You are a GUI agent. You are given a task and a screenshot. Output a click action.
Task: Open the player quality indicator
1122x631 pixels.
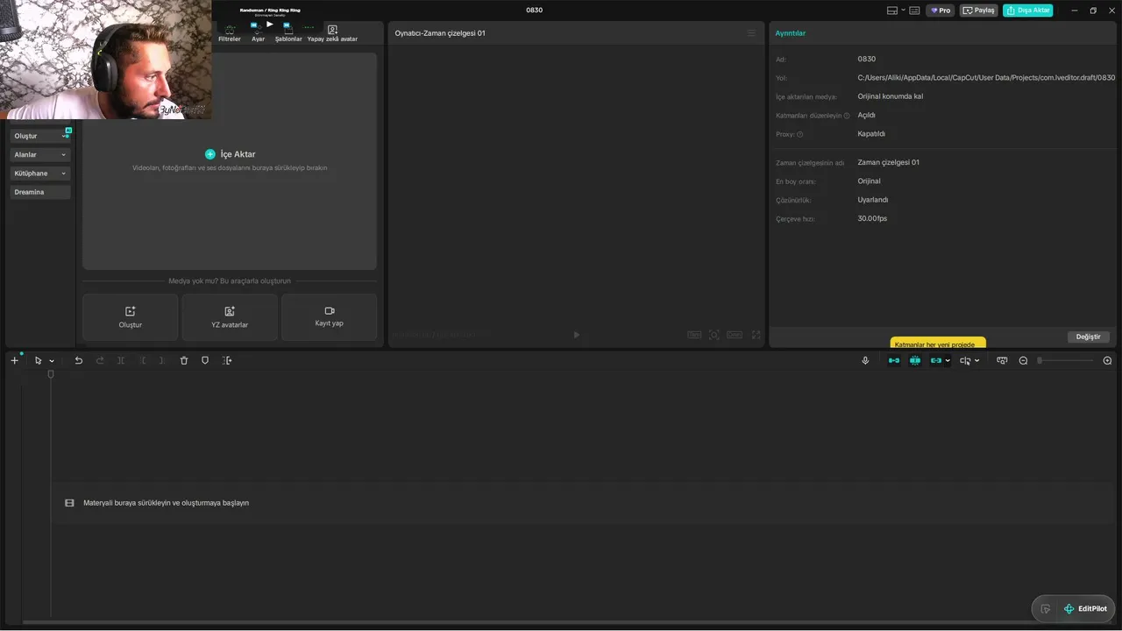click(694, 335)
